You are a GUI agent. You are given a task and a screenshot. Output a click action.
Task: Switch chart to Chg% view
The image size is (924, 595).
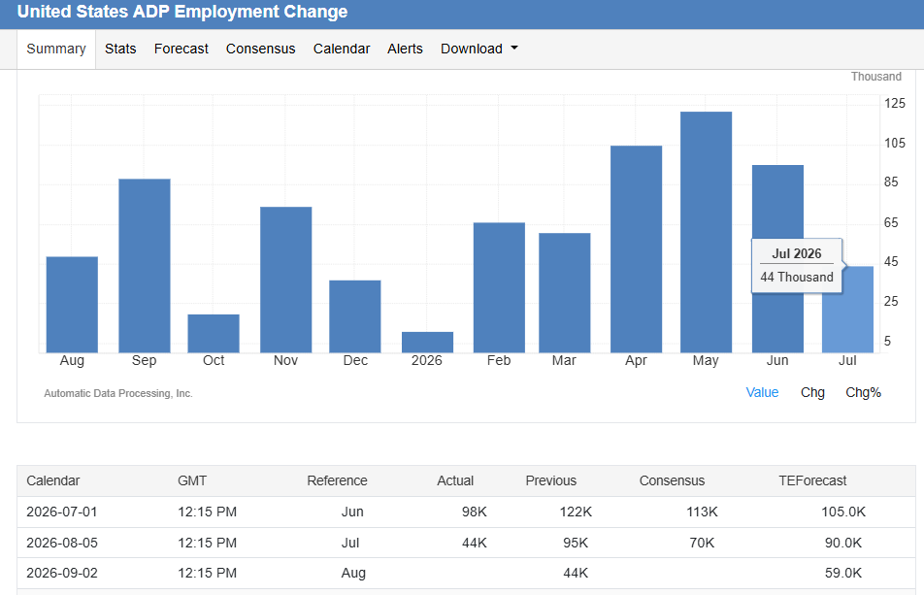coord(863,392)
